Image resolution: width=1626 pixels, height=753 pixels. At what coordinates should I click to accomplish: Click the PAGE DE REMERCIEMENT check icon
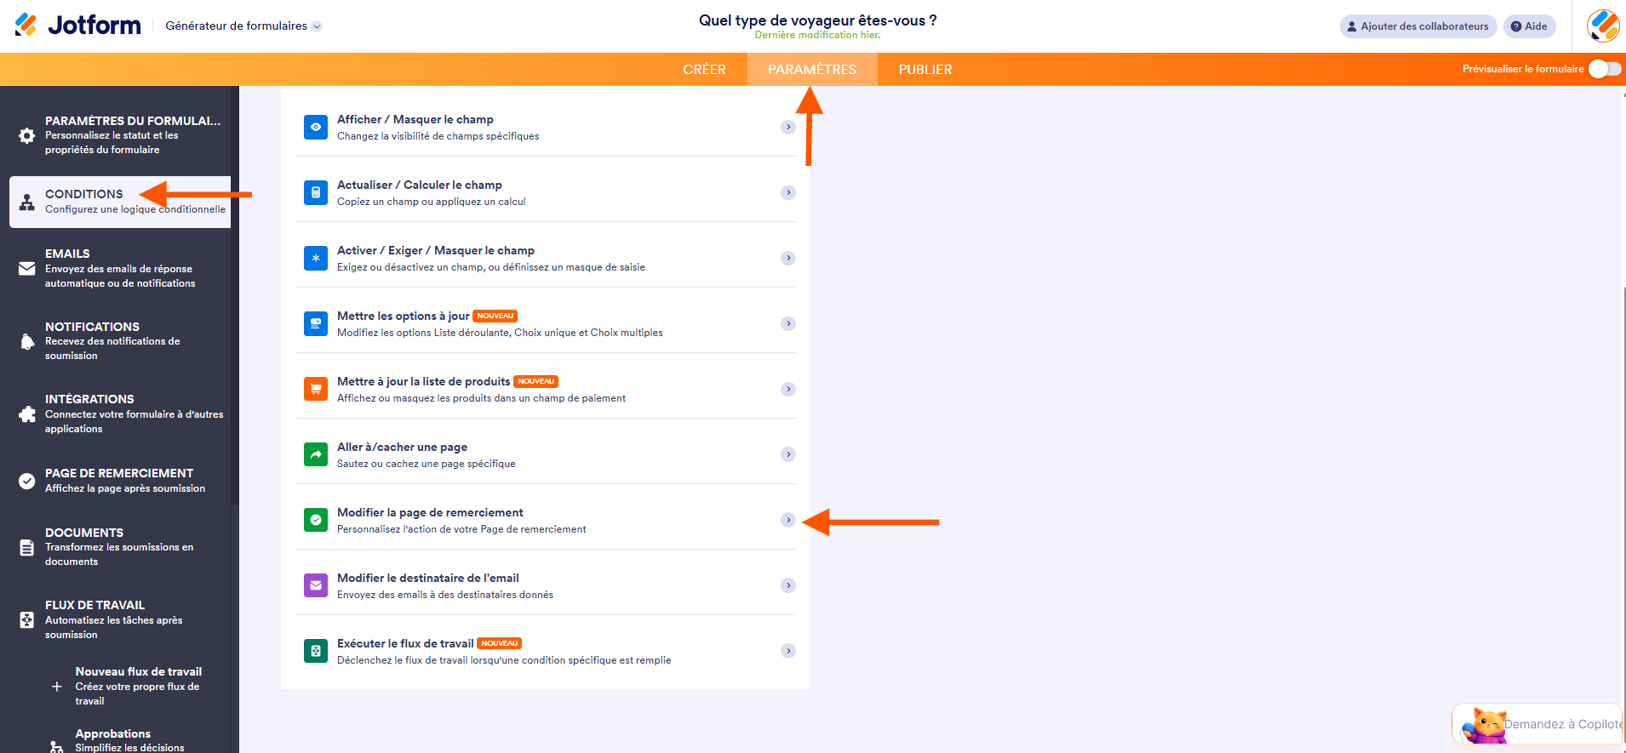(27, 481)
